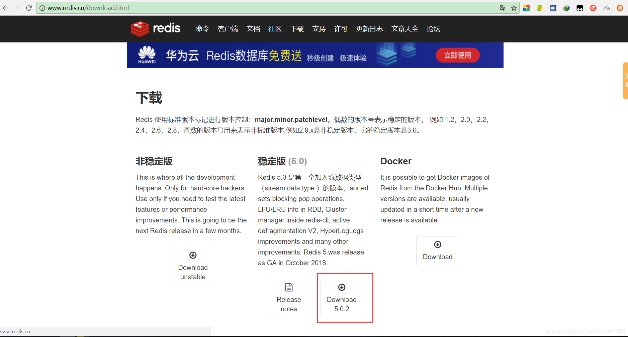Click the yellow round extension icon
The image size is (628, 337).
coord(540,8)
